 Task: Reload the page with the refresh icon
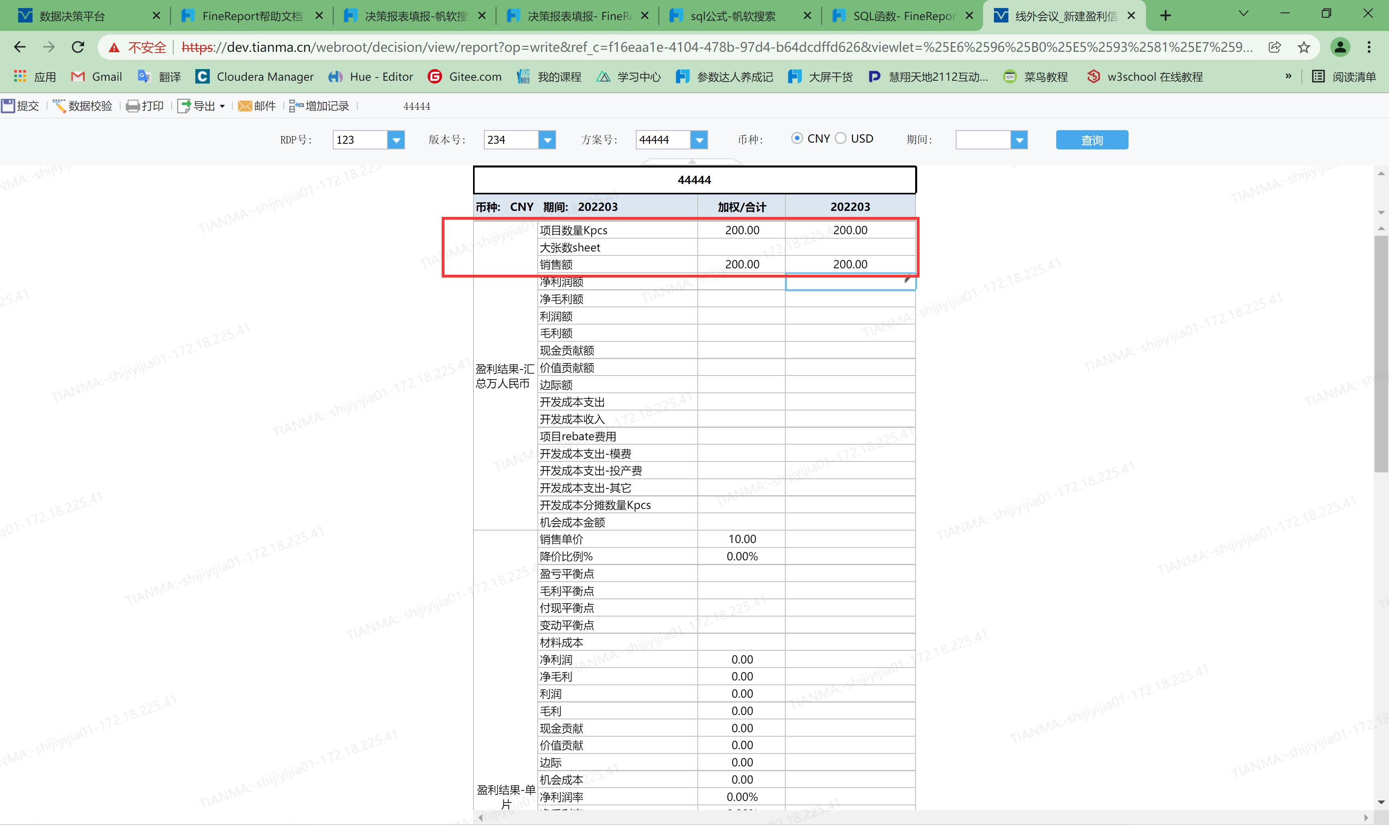coord(78,47)
